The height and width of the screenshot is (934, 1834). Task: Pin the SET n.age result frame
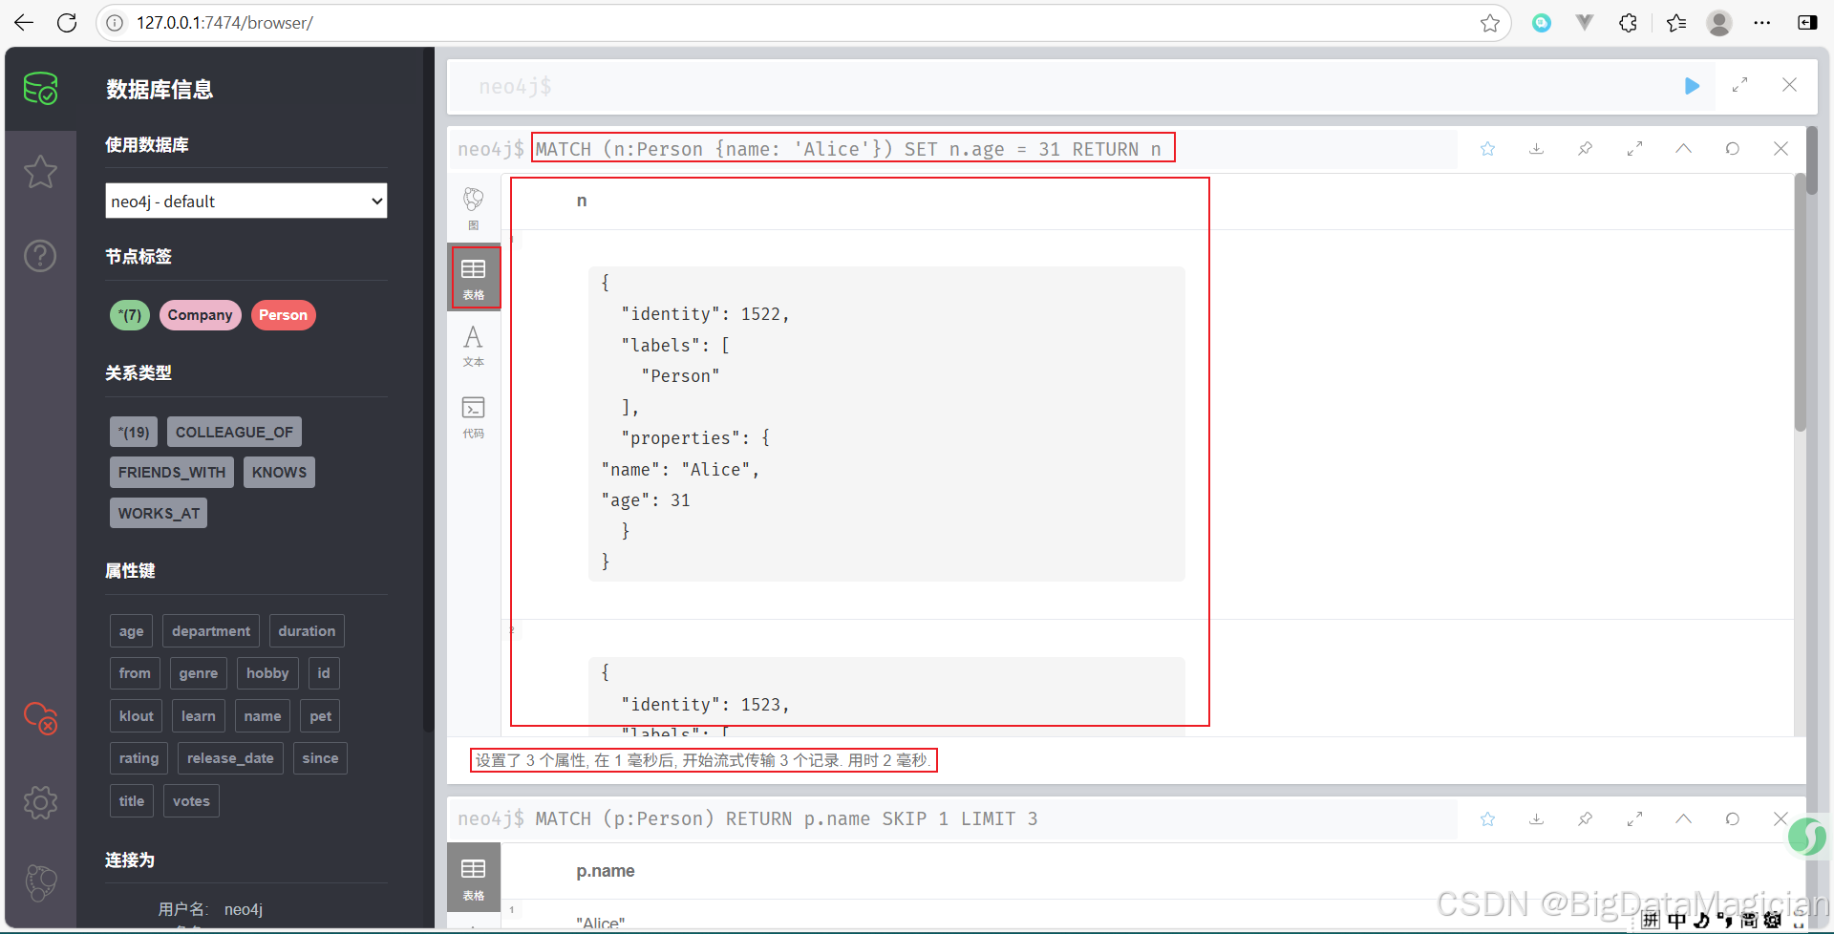1585,149
